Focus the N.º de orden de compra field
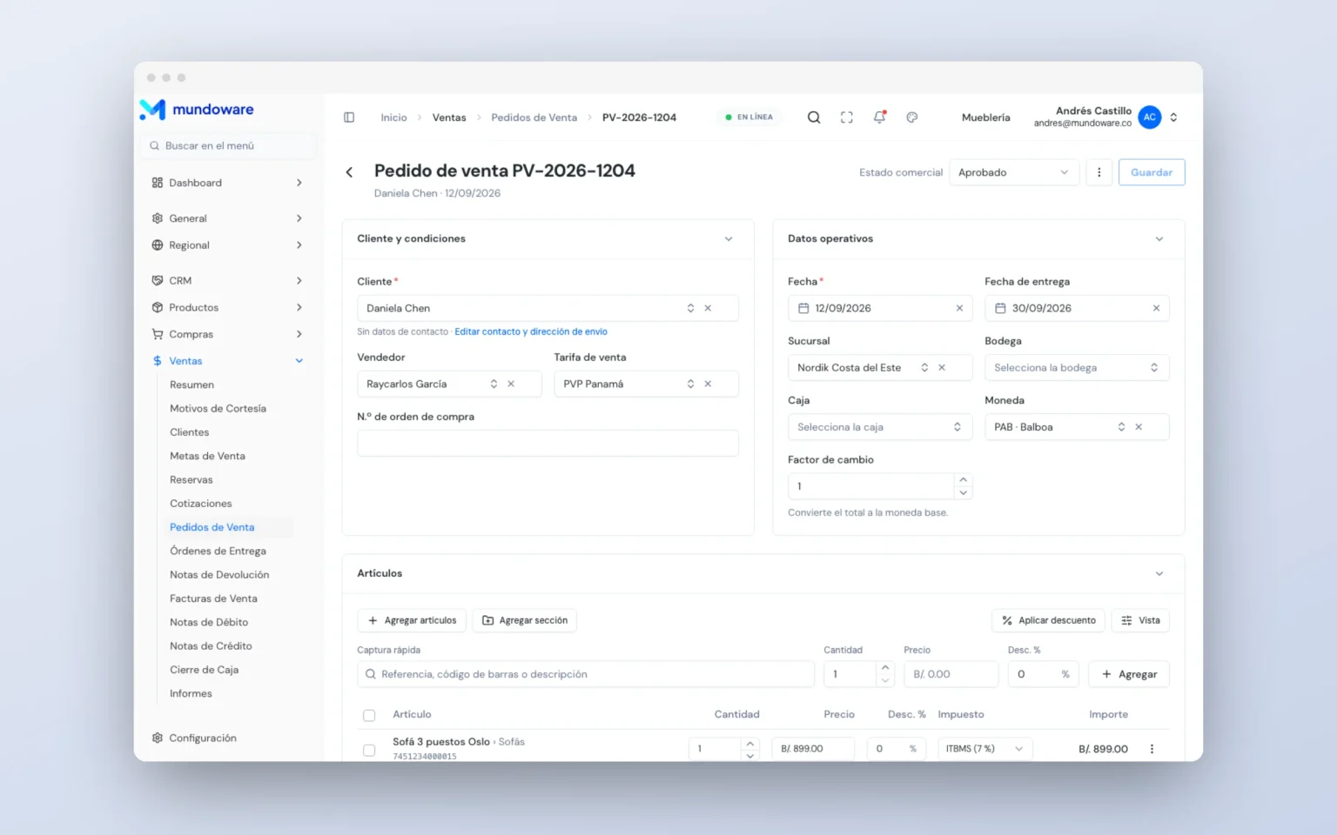 548,444
